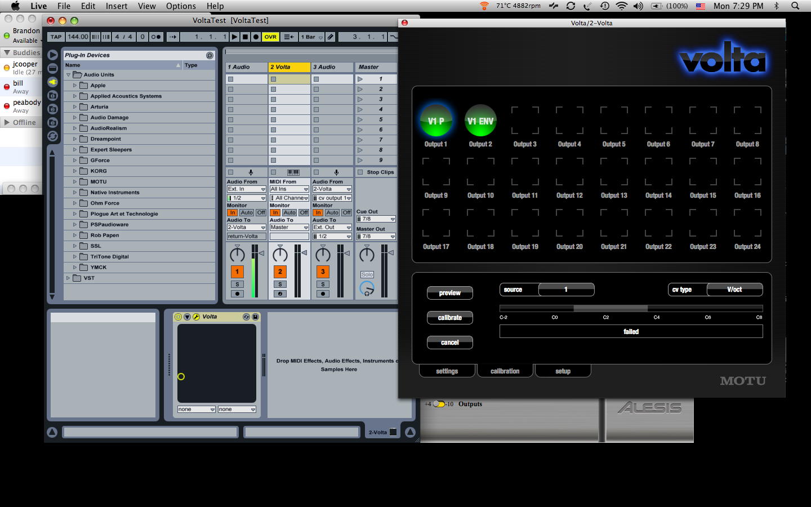The width and height of the screenshot is (811, 507).
Task: Click Volta device Hot-Swap preset icon
Action: [x=246, y=317]
